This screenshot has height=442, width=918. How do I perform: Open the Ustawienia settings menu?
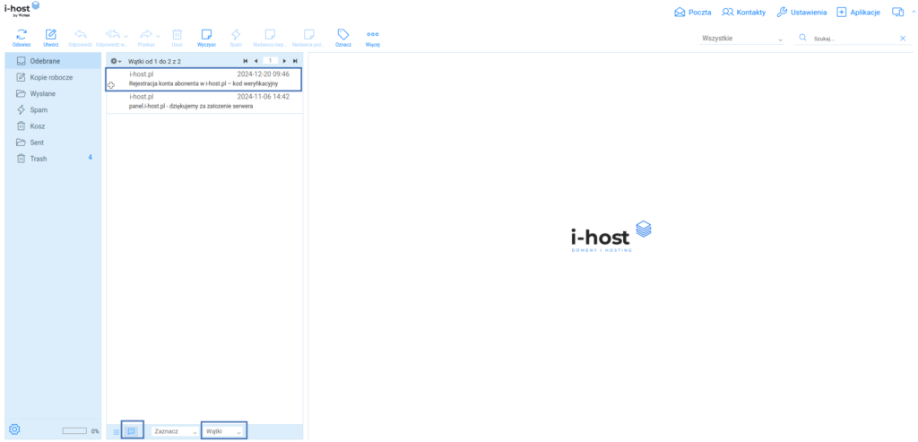click(x=801, y=13)
